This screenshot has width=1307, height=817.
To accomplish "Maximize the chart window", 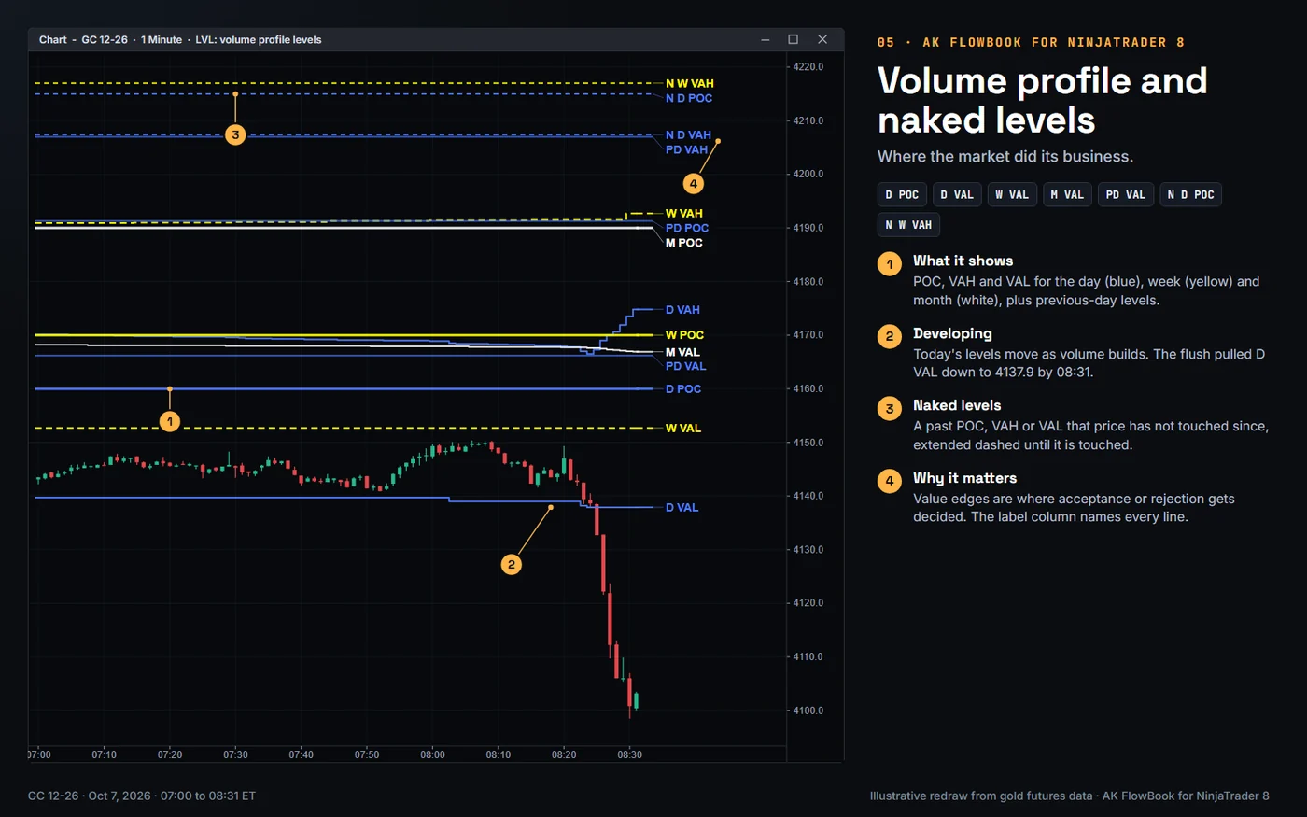I will [793, 39].
